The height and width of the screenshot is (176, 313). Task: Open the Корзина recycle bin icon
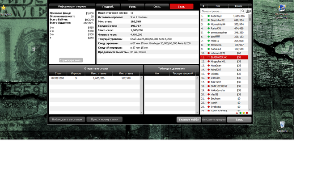pos(282,127)
